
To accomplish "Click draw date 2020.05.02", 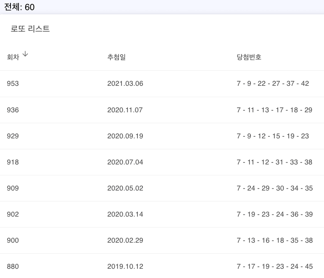I will [x=125, y=188].
